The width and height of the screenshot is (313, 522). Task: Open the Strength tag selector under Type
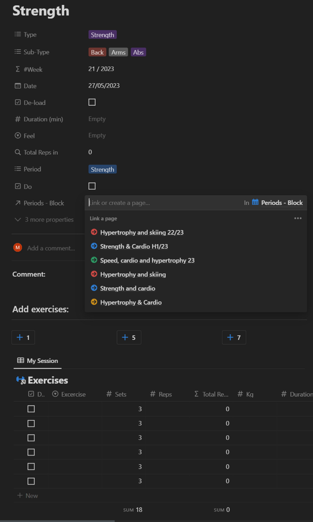point(102,34)
